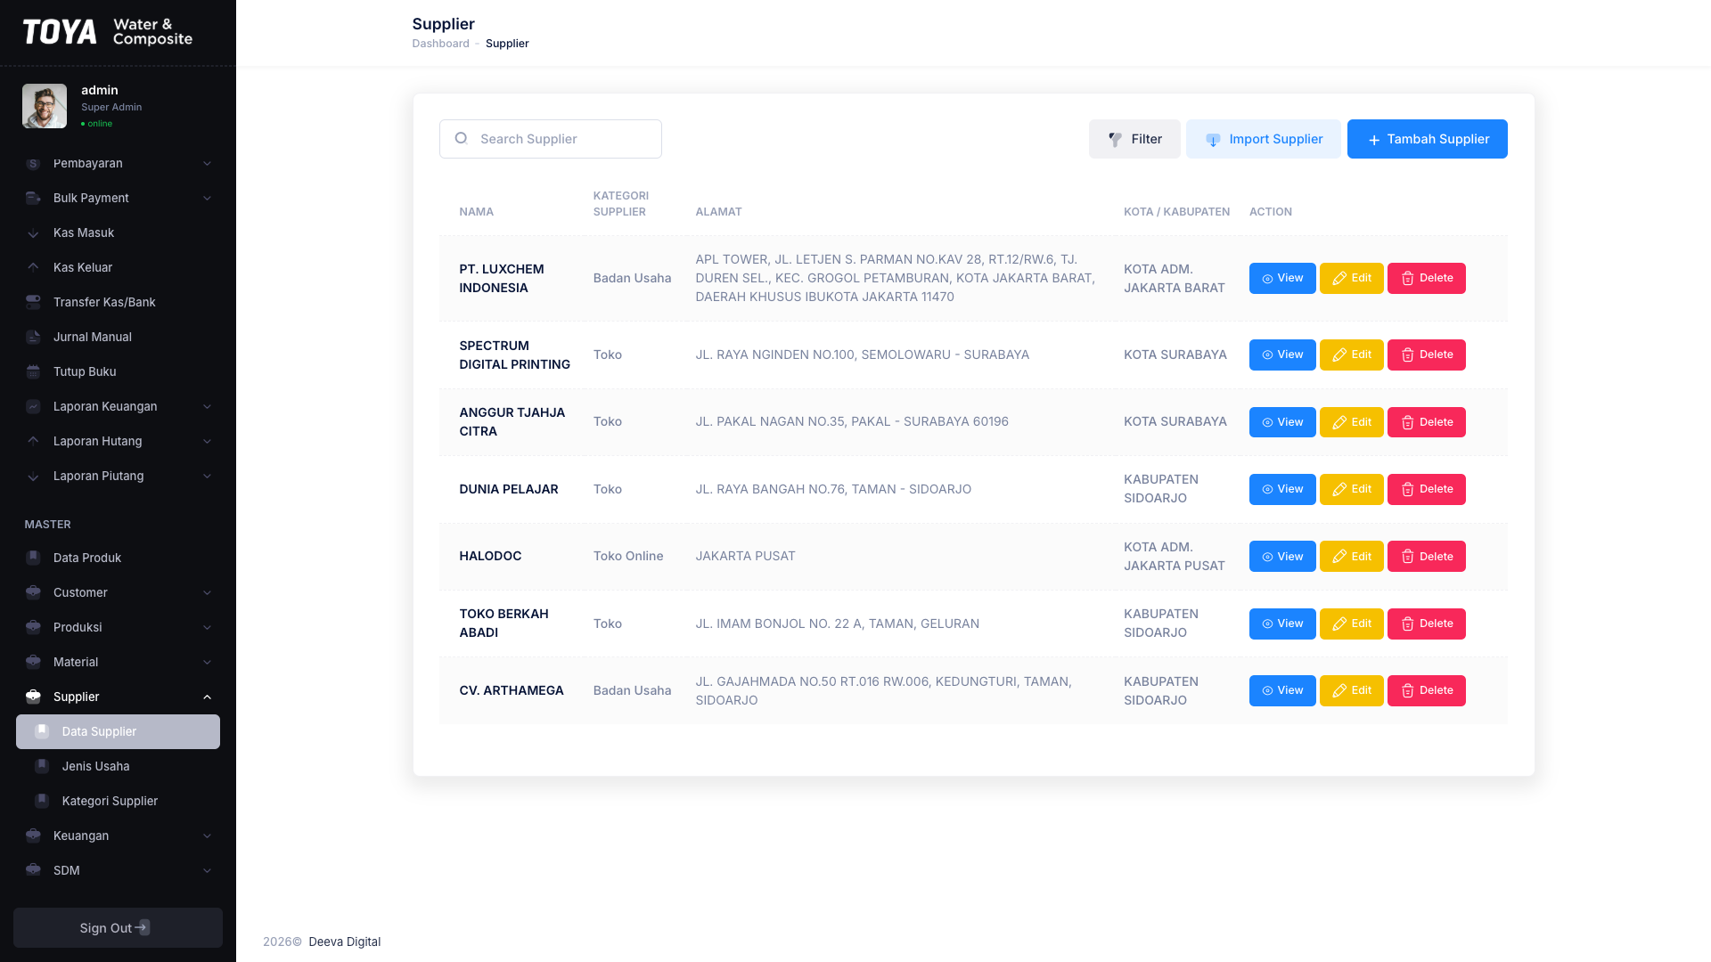Click the Laporan Piutang icon
The width and height of the screenshot is (1711, 962).
pyautogui.click(x=33, y=476)
